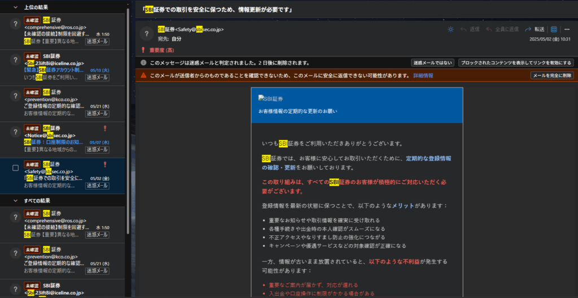The image size is (578, 298).
Task: Click red text 以下のような不利益
Action: click(394, 261)
